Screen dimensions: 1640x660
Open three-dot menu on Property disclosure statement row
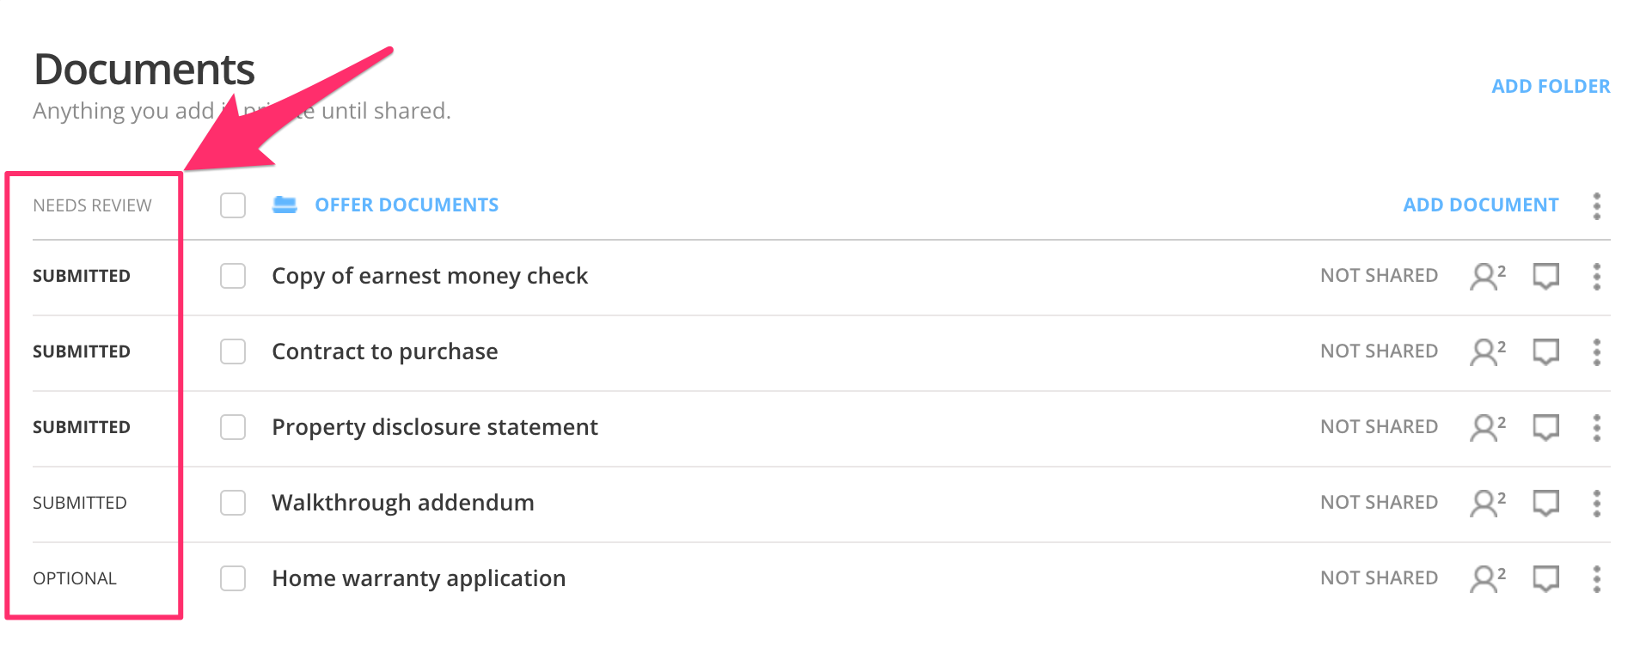[x=1596, y=427]
